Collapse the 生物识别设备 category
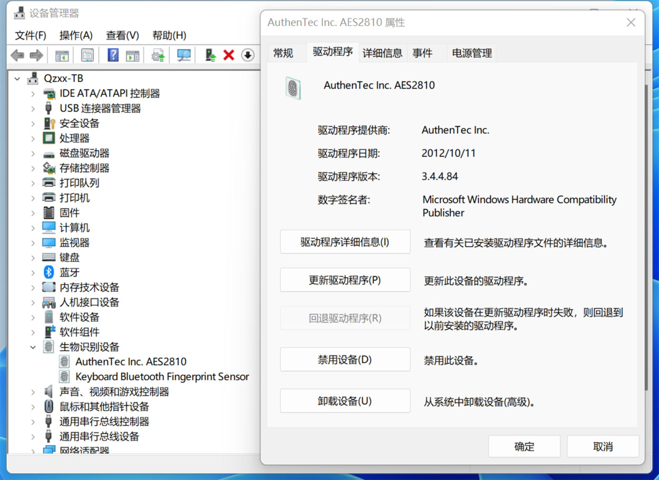The width and height of the screenshot is (659, 480). [33, 347]
